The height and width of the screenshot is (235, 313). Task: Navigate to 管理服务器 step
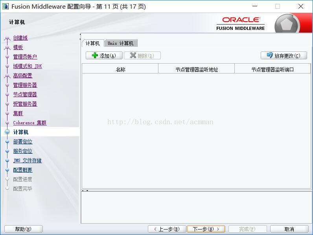pos(25,85)
